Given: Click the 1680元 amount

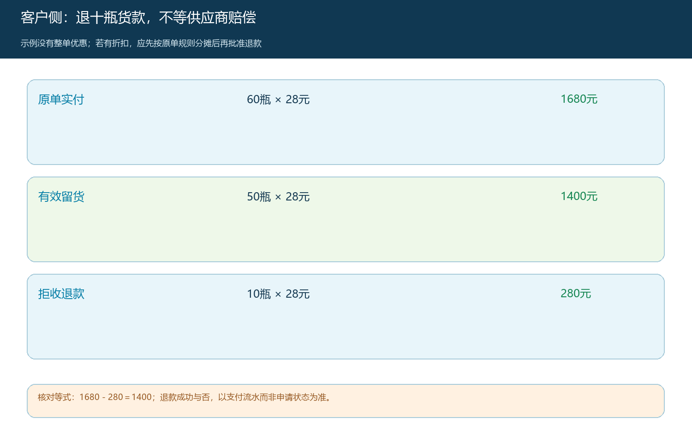Looking at the screenshot, I should [x=579, y=99].
